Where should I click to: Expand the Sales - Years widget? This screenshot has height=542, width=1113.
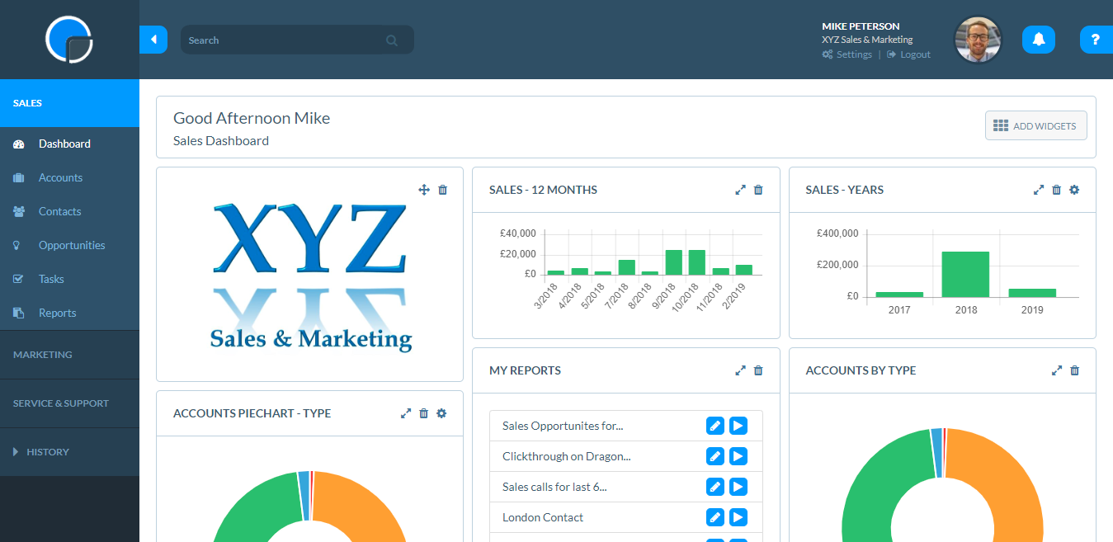1039,190
